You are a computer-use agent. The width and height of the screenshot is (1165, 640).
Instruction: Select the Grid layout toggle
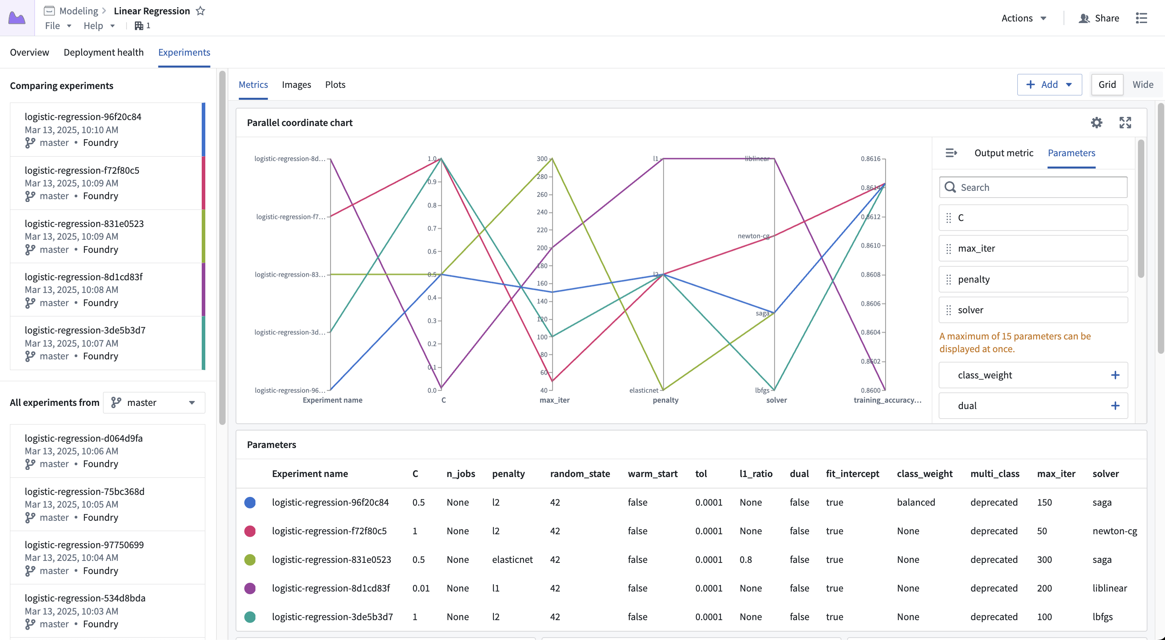(x=1107, y=85)
